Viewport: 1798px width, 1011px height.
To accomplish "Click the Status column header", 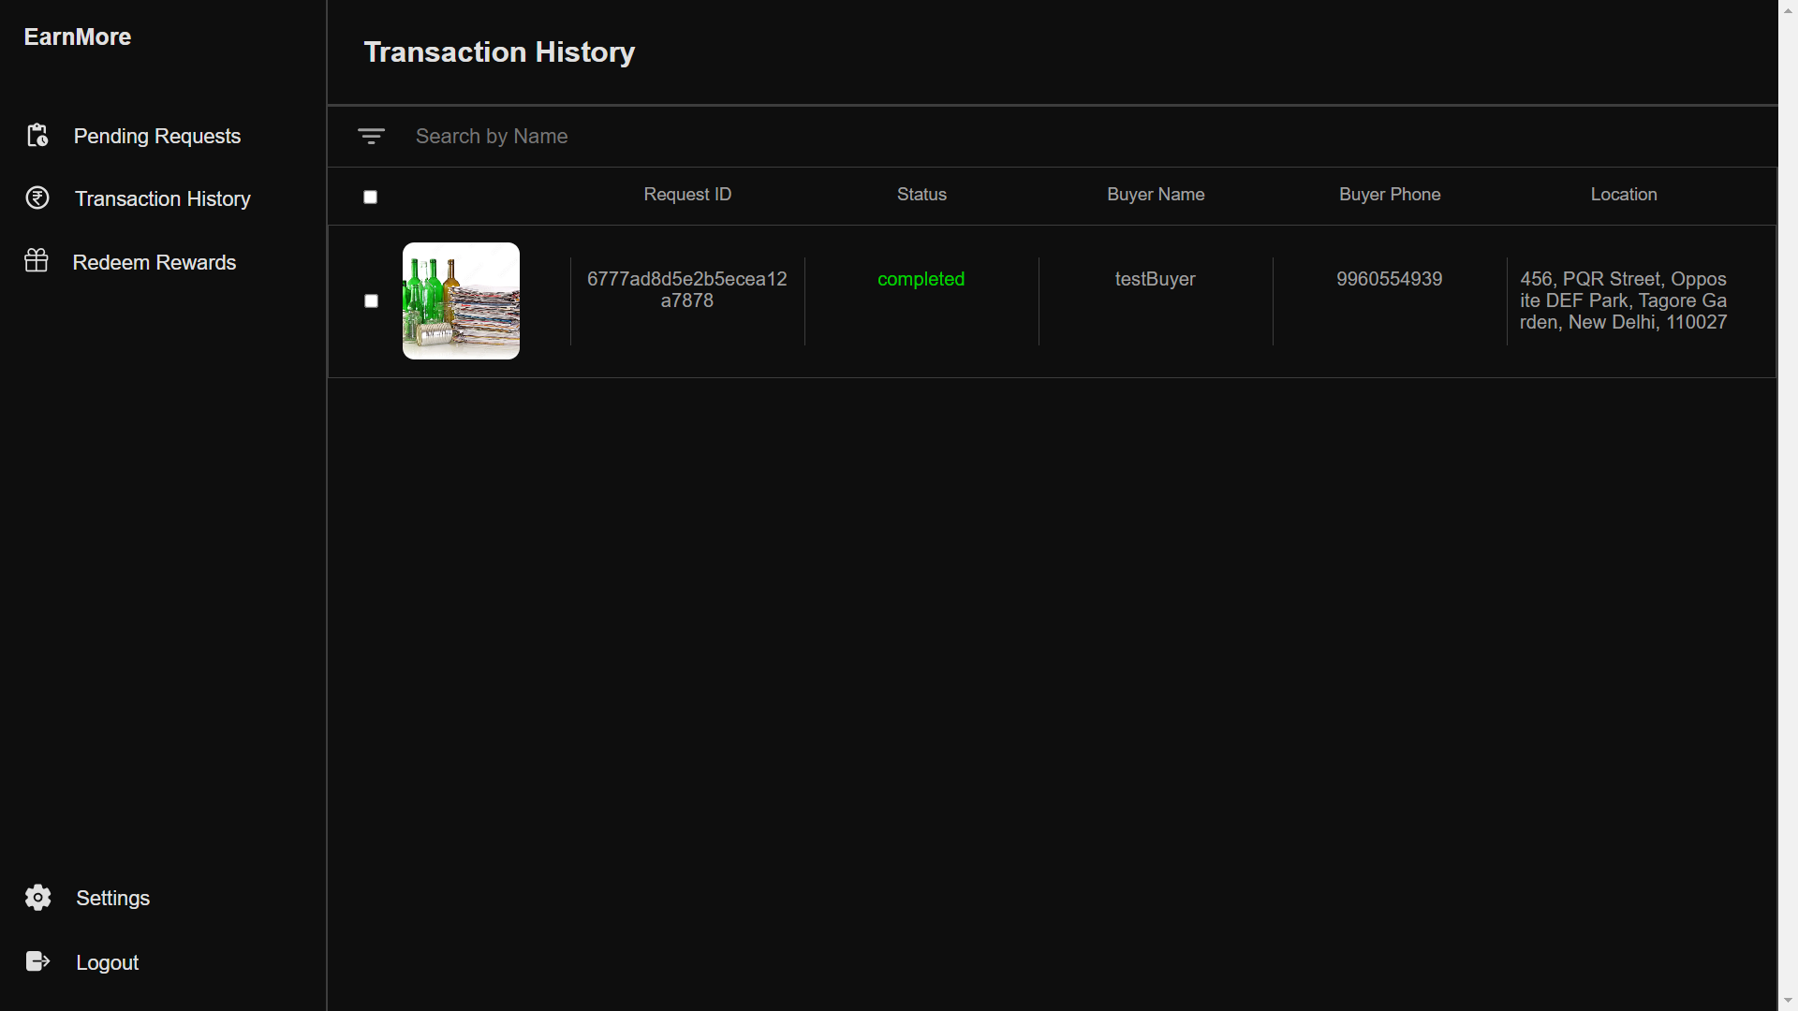I will coord(921,195).
